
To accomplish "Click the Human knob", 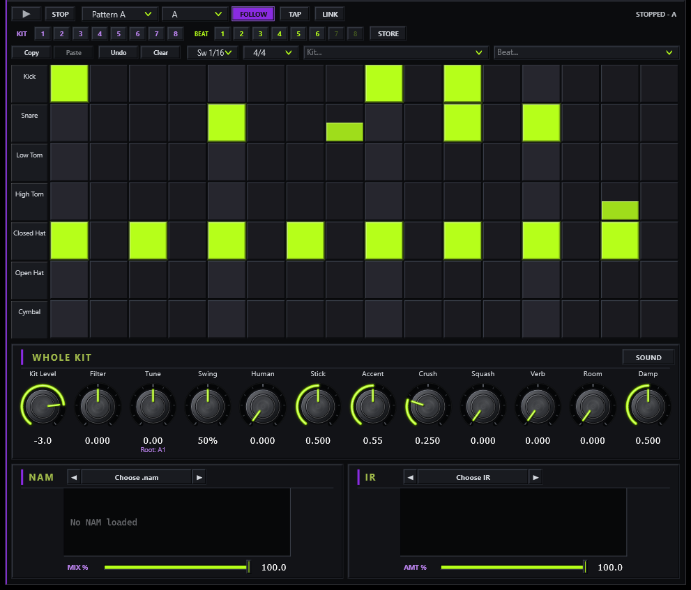I will tap(263, 405).
